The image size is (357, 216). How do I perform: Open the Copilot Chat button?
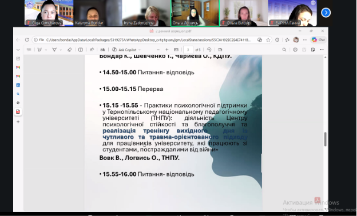[318, 40]
